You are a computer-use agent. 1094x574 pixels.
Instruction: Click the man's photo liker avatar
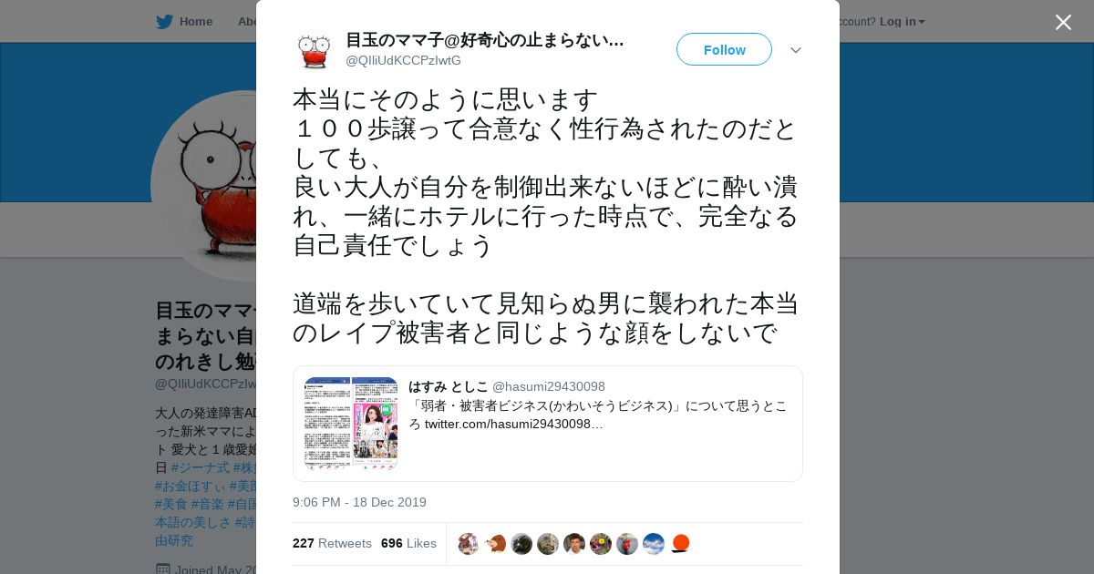pos(574,544)
